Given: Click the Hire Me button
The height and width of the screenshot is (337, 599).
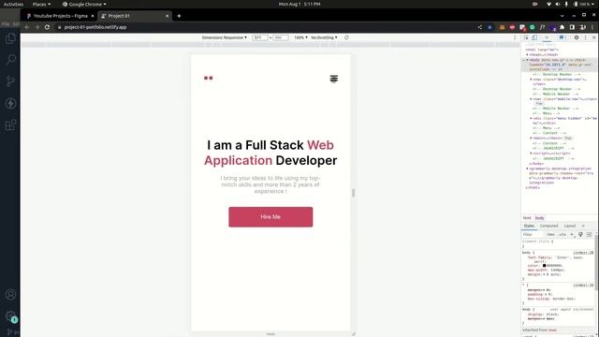Looking at the screenshot, I should click(270, 216).
